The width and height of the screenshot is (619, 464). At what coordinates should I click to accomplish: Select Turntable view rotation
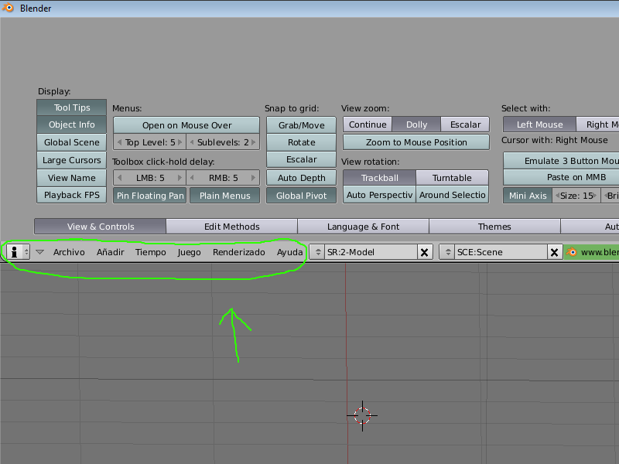(x=453, y=178)
